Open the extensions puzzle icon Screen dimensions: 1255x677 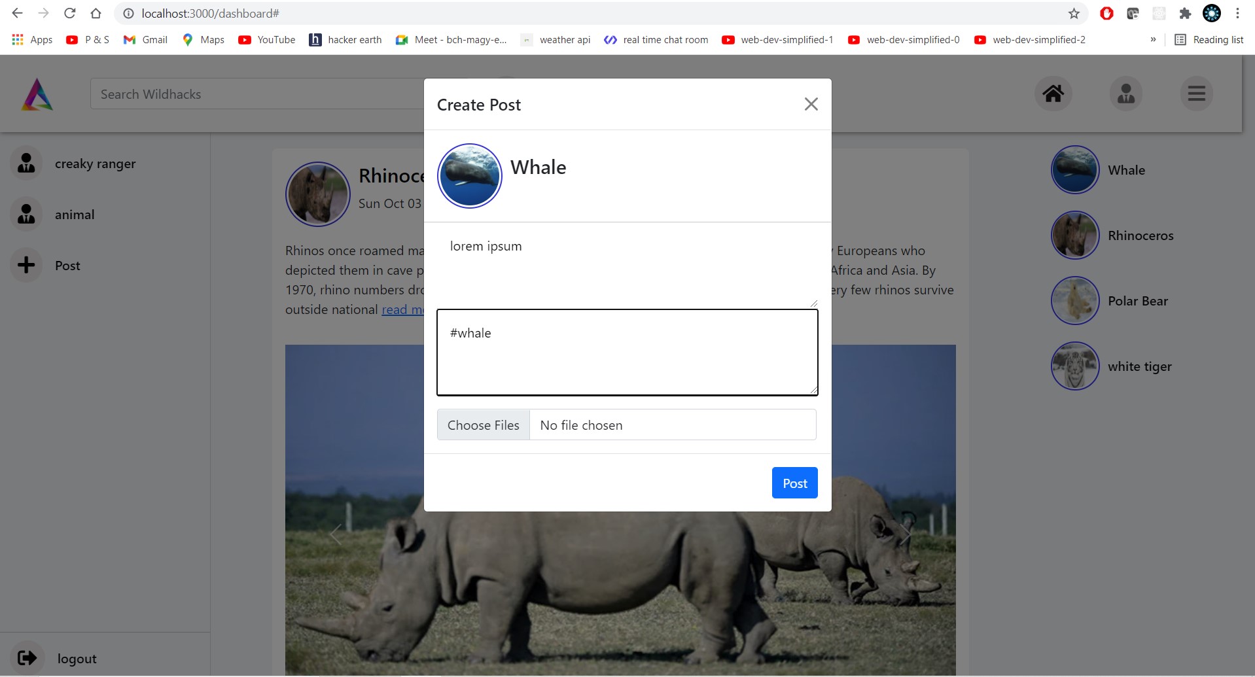tap(1185, 13)
